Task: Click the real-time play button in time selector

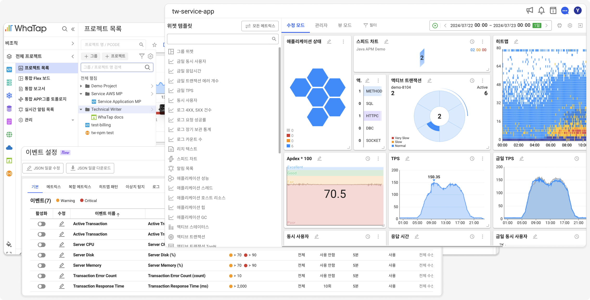Action: pyautogui.click(x=435, y=25)
